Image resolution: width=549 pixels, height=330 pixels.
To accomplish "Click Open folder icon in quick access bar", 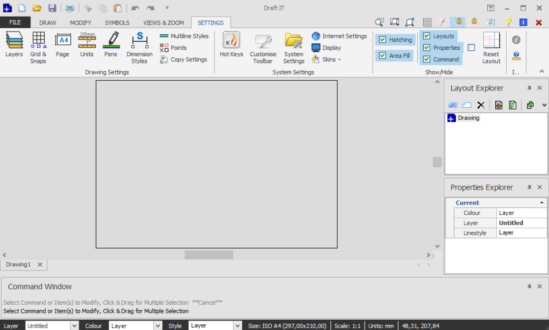I will [x=37, y=7].
